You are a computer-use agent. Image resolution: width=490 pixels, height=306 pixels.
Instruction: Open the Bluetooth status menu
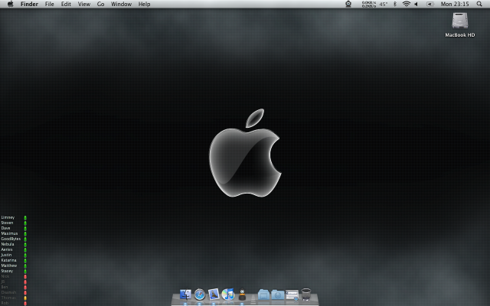[395, 4]
